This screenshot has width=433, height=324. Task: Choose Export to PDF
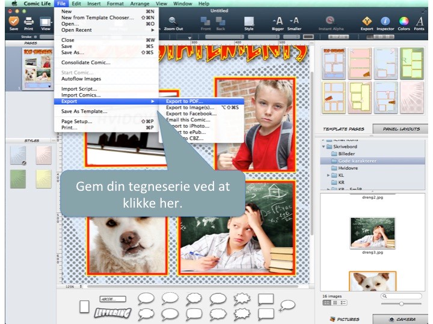point(202,101)
